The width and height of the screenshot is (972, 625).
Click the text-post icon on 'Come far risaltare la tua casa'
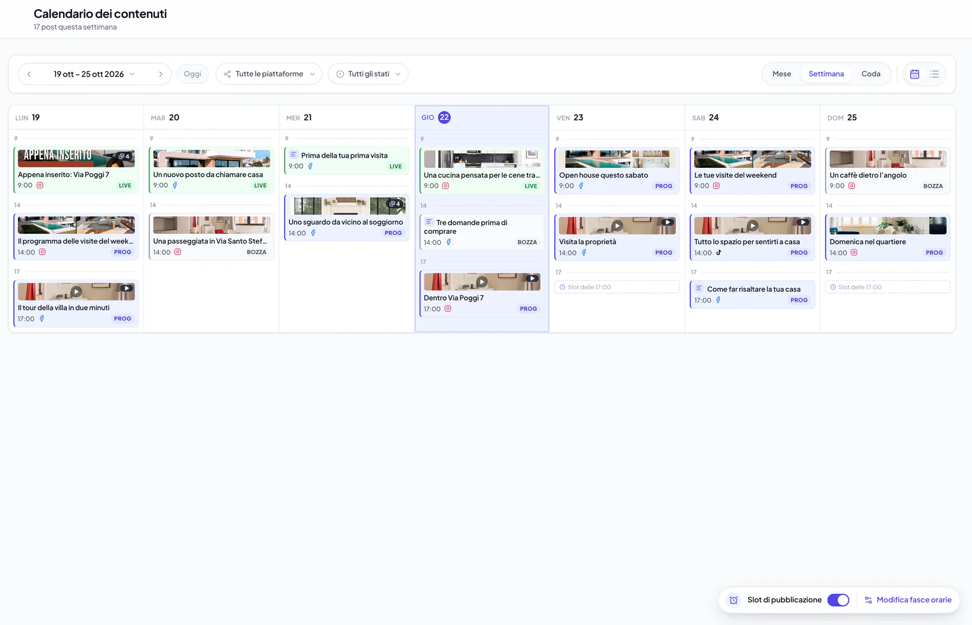tap(699, 288)
